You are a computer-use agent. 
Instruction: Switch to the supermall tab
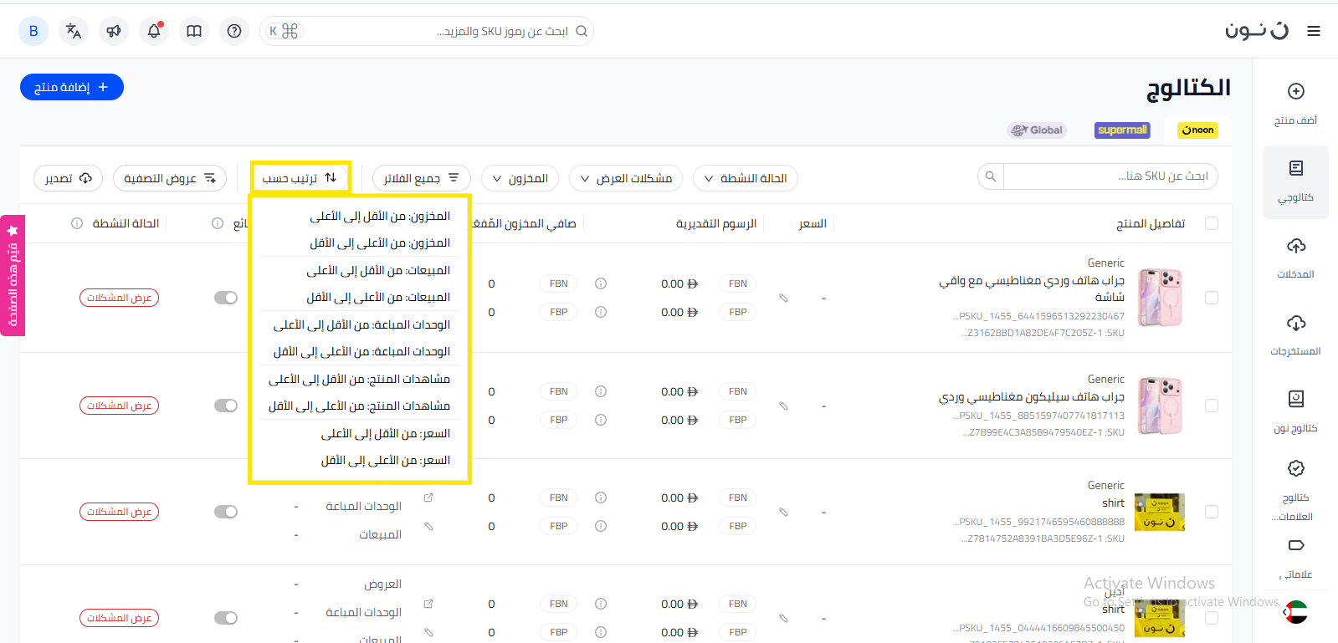[1122, 130]
